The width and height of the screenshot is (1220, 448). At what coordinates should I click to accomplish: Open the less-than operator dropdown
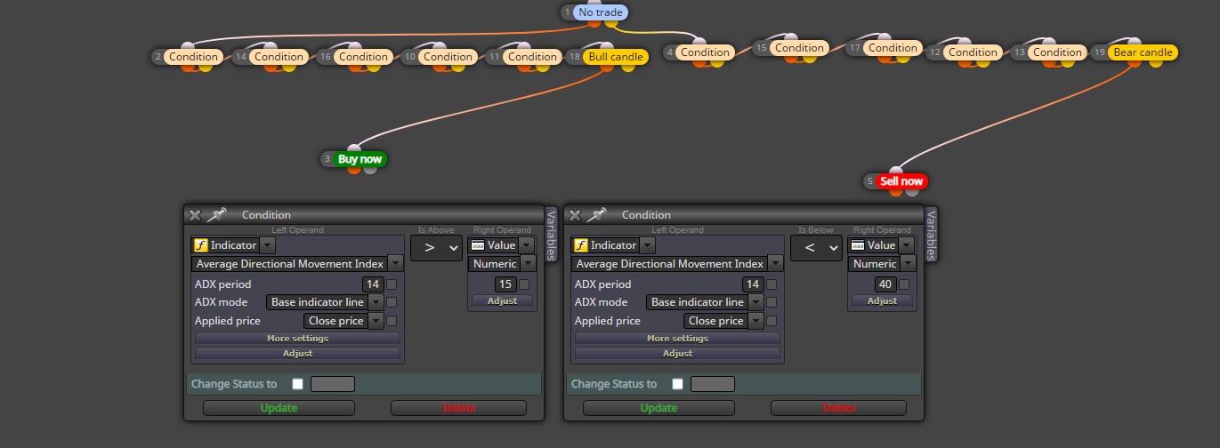click(816, 249)
